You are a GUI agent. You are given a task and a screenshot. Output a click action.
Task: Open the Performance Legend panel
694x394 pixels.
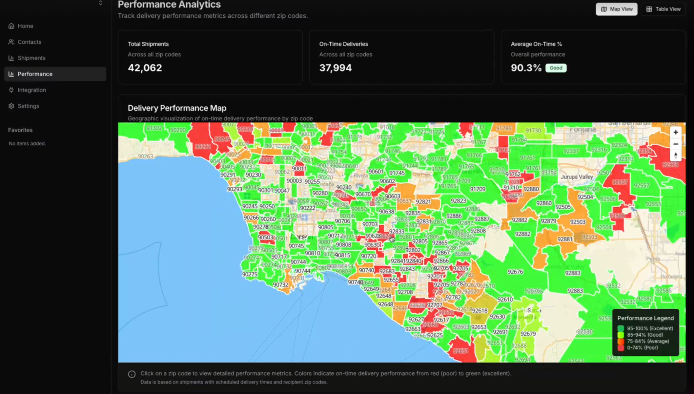pos(645,318)
